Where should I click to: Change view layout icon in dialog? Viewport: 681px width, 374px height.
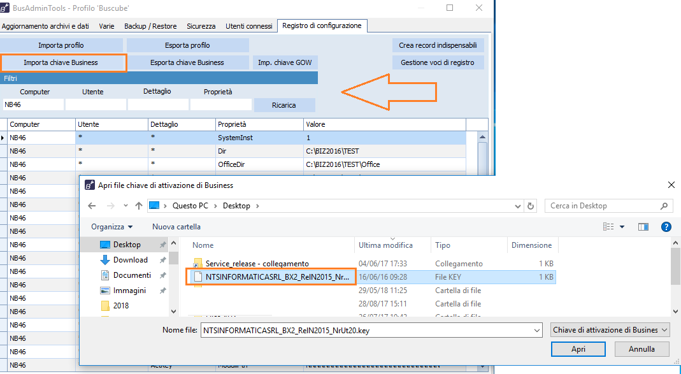(x=608, y=227)
